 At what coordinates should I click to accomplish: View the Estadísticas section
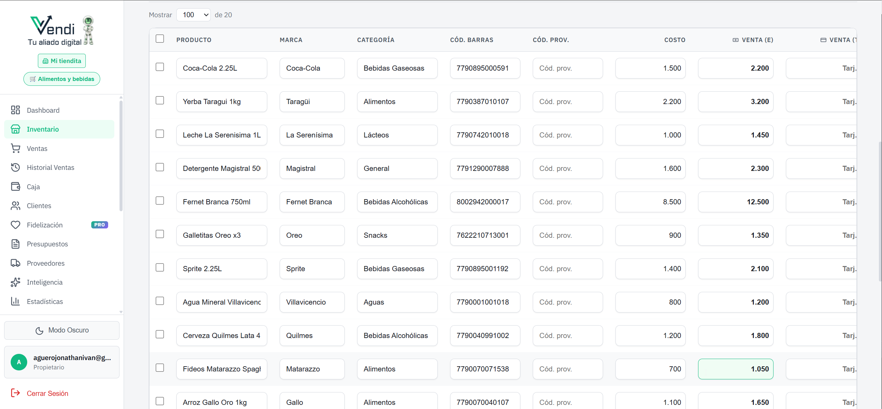(45, 301)
